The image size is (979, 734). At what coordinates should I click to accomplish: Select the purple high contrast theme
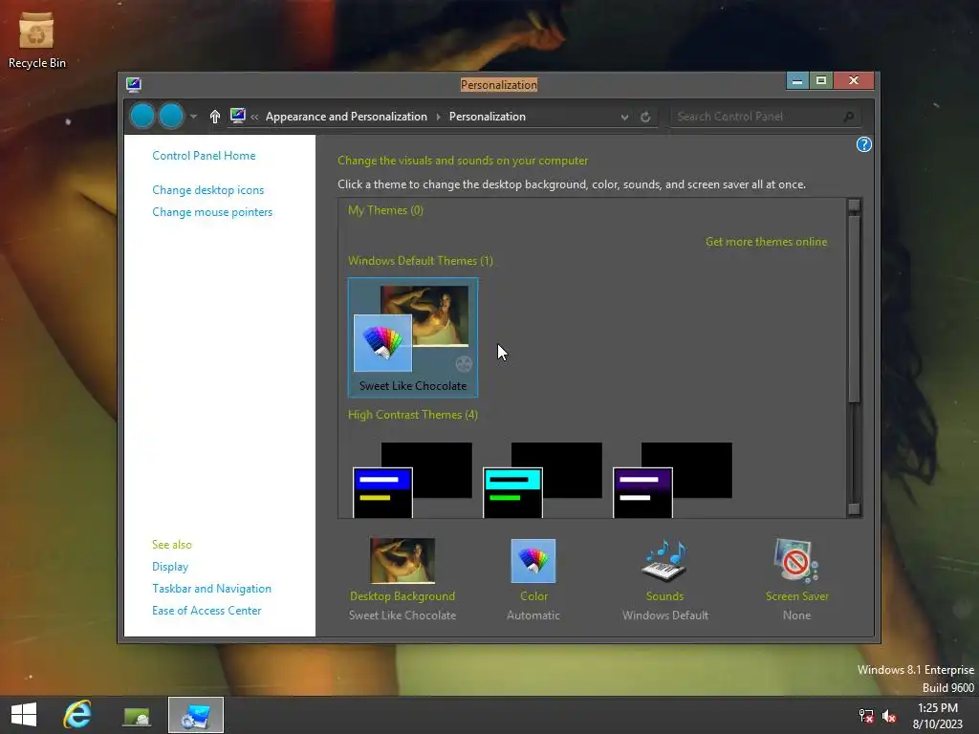point(672,480)
